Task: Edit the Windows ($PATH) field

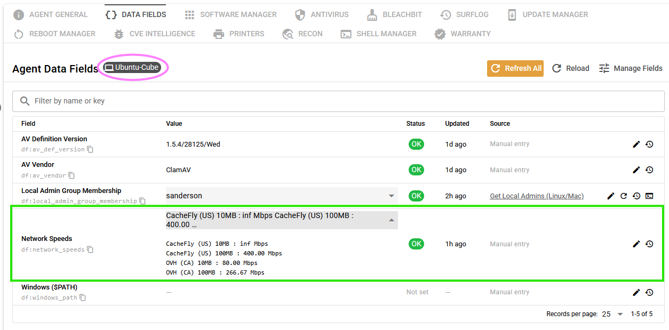Action: pyautogui.click(x=636, y=292)
